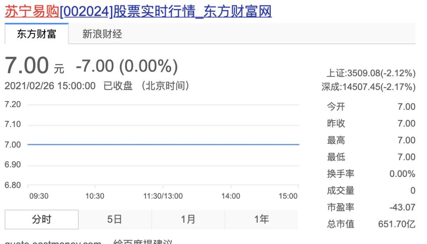Click the blue 7.00 price line in chart
Image resolution: width=427 pixels, height=244 pixels.
pyautogui.click(x=163, y=145)
